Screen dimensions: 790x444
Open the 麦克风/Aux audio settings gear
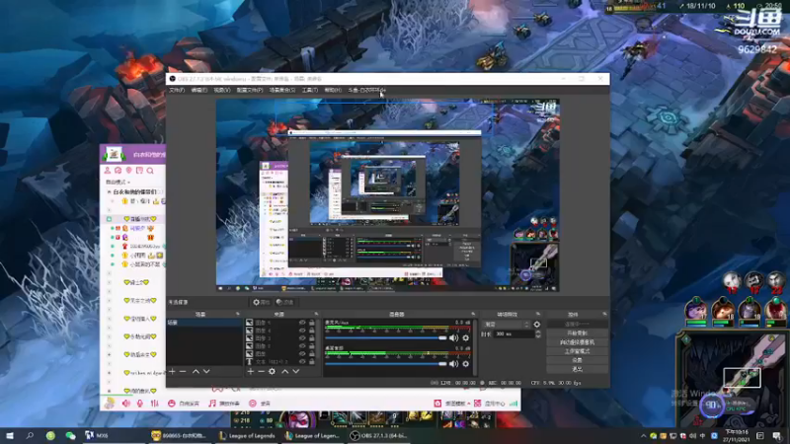(x=465, y=337)
